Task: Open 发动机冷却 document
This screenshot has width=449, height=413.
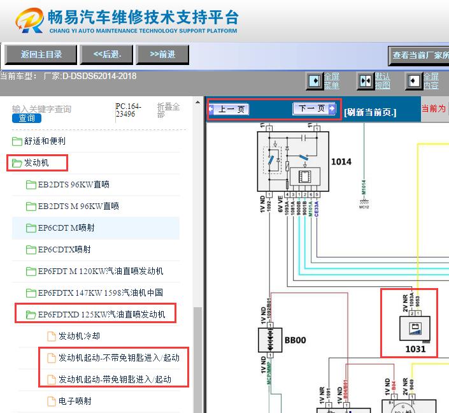Action: tap(79, 336)
